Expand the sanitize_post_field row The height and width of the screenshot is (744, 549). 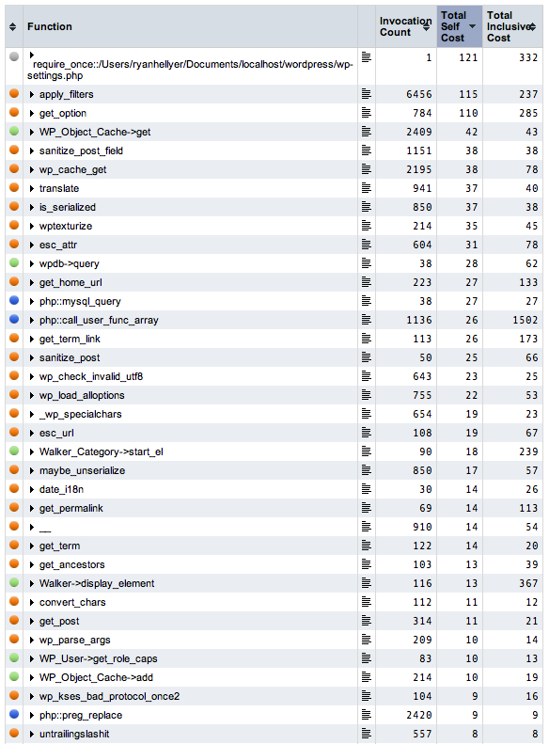point(32,150)
